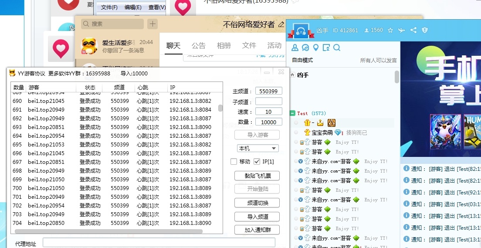
Task: Click the 导入游客 button
Action: click(x=257, y=135)
